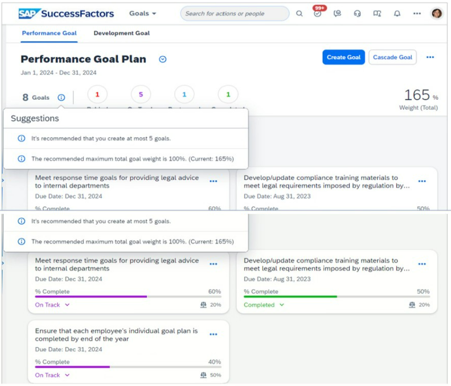This screenshot has width=451, height=386.
Task: Click the Cascade Goal button
Action: pyautogui.click(x=392, y=57)
